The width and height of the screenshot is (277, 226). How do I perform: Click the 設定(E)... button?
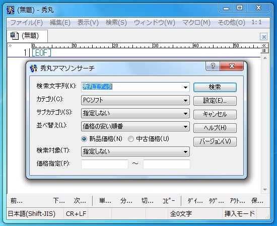point(215,101)
